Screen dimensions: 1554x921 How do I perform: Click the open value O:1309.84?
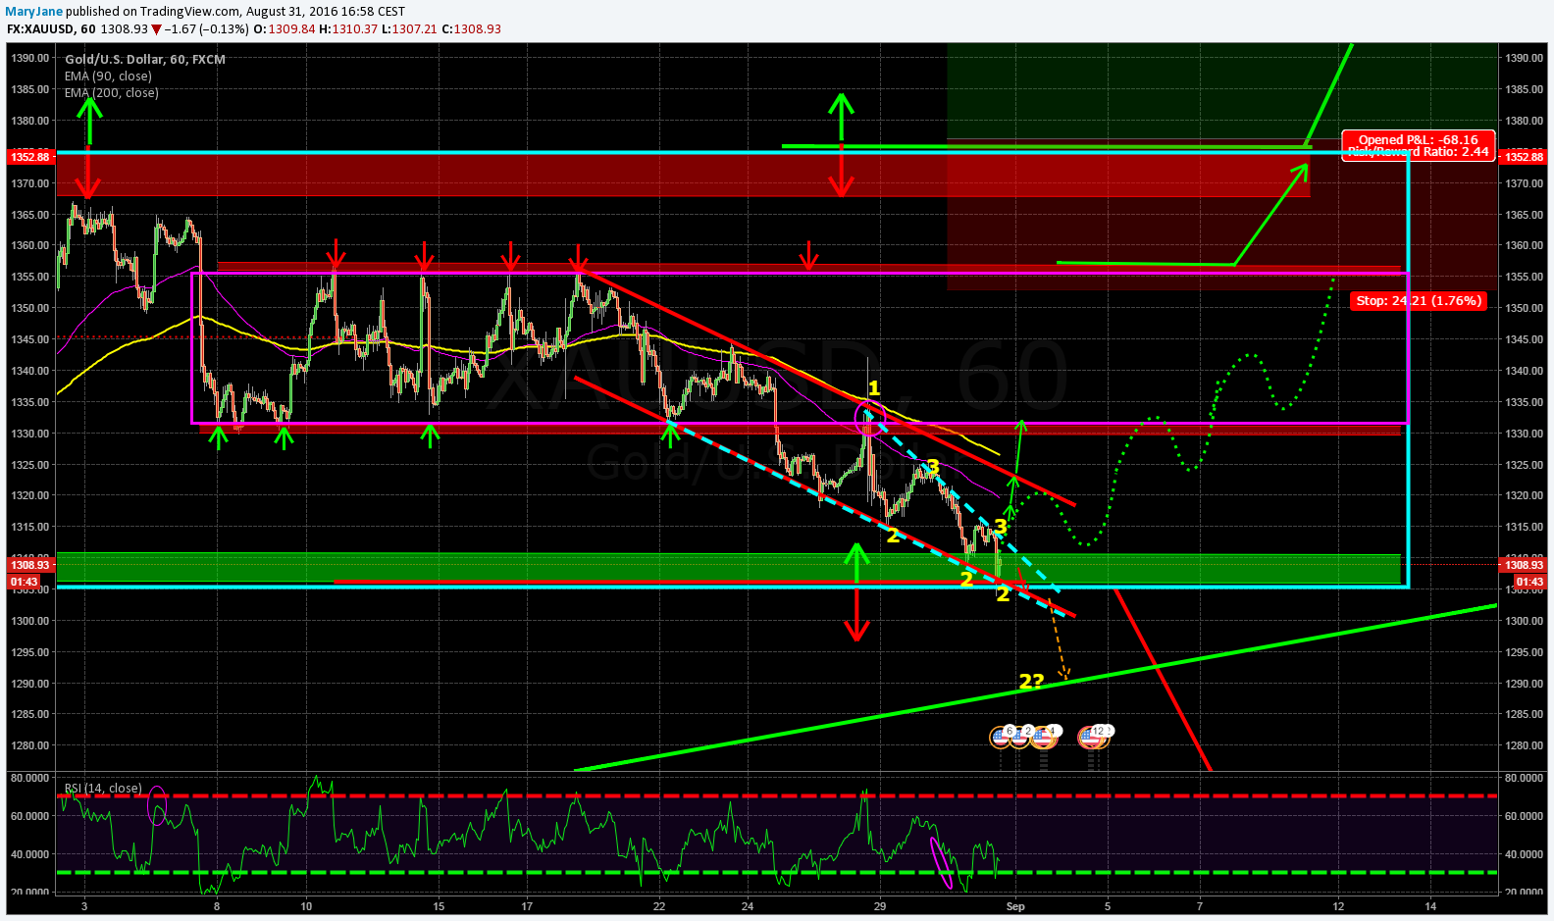click(285, 28)
